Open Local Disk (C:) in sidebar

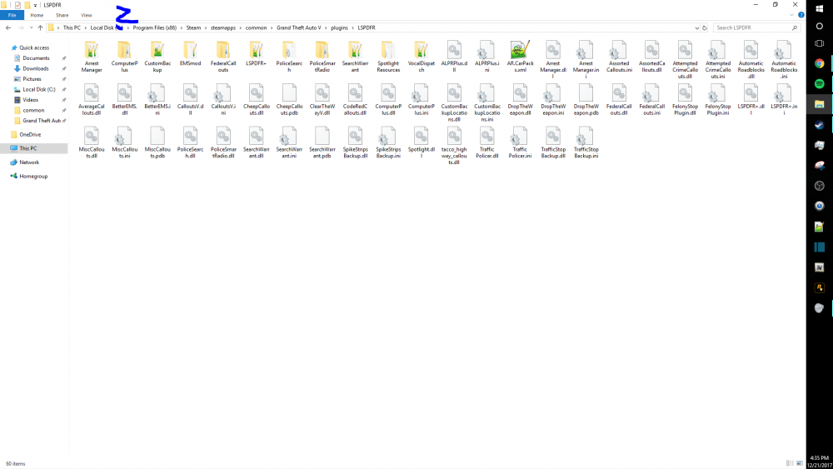point(39,89)
